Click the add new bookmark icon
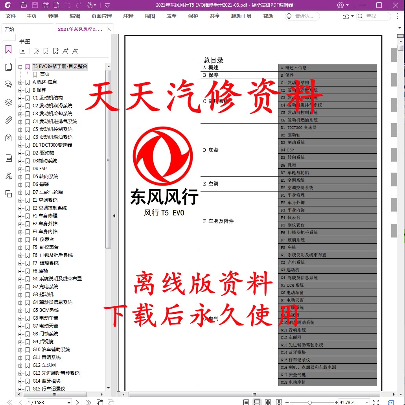 (46, 51)
